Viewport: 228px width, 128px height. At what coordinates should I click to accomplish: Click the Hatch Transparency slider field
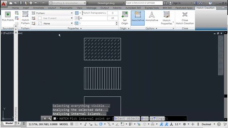coord(95,13)
